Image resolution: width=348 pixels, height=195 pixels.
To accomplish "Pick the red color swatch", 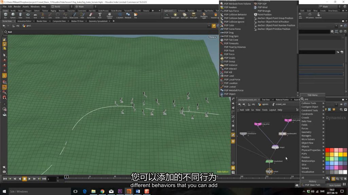I will click(327, 150).
